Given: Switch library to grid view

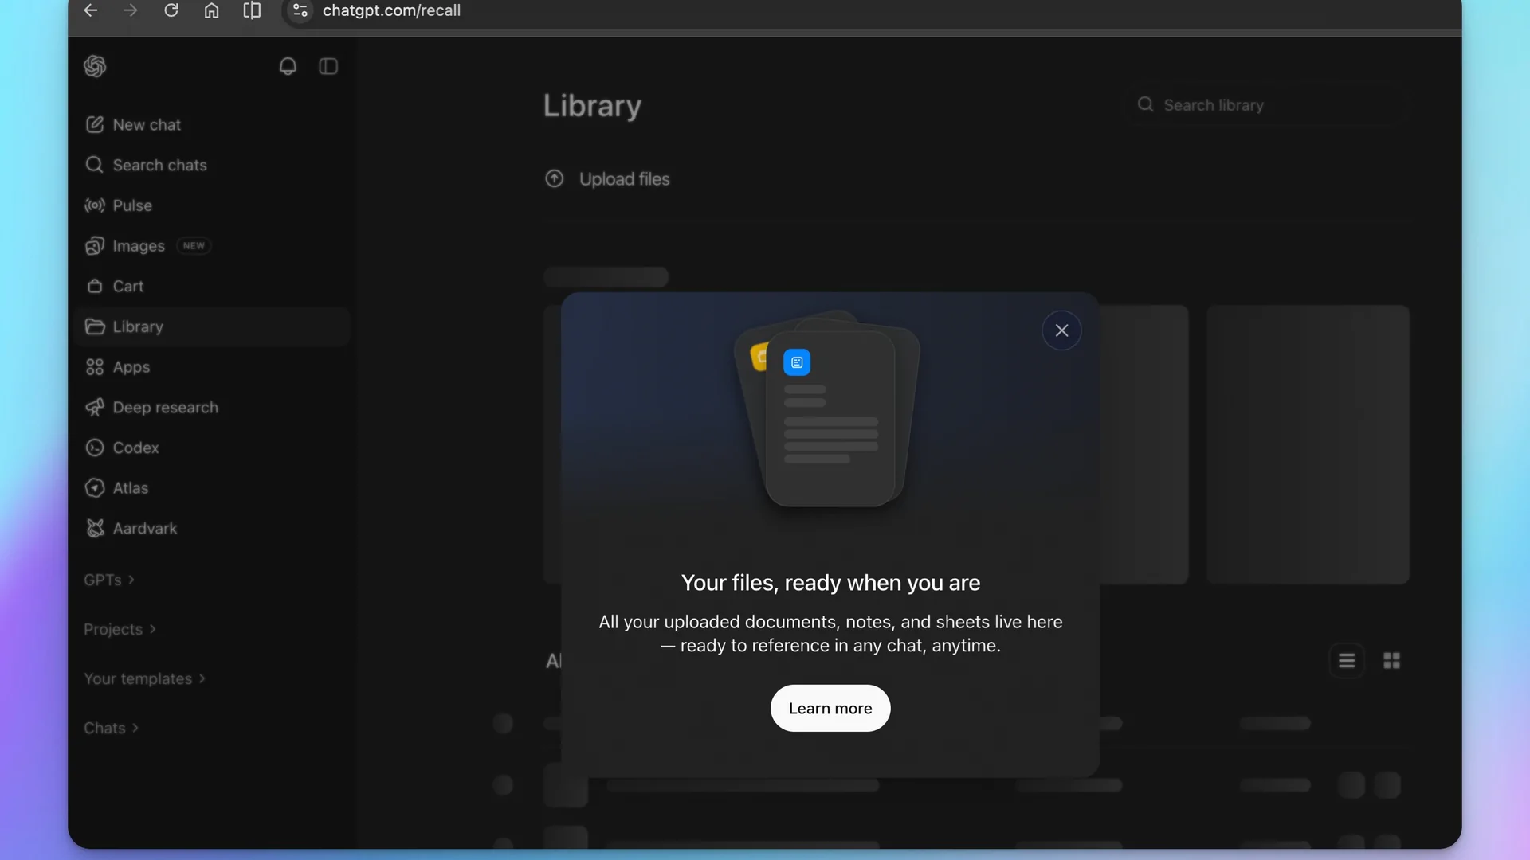Looking at the screenshot, I should (x=1391, y=660).
